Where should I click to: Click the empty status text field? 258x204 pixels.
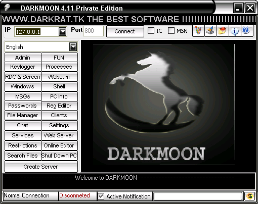point(198,196)
